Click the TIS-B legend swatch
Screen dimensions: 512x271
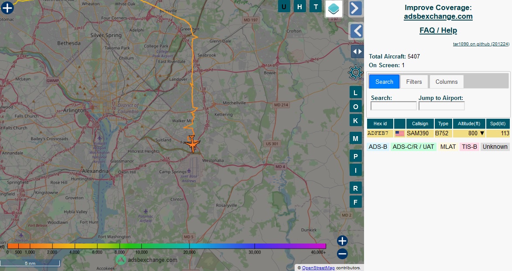coord(469,147)
